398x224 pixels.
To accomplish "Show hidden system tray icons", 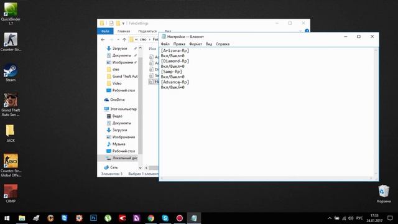I will [330, 218].
